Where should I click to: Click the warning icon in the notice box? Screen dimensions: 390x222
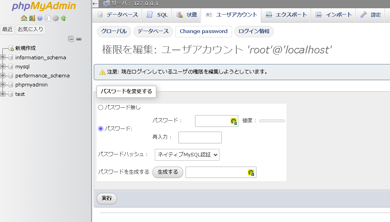click(x=102, y=72)
